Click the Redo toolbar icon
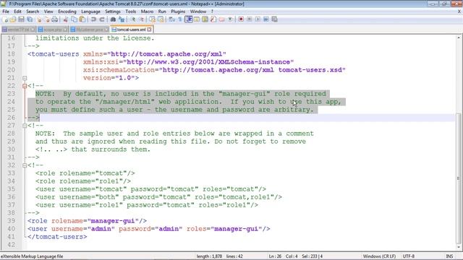This screenshot has height=260, width=463. tap(102, 19)
